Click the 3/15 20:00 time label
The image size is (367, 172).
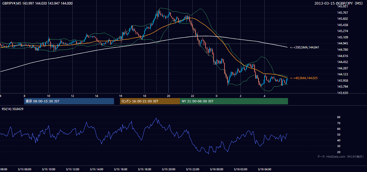click(168, 169)
